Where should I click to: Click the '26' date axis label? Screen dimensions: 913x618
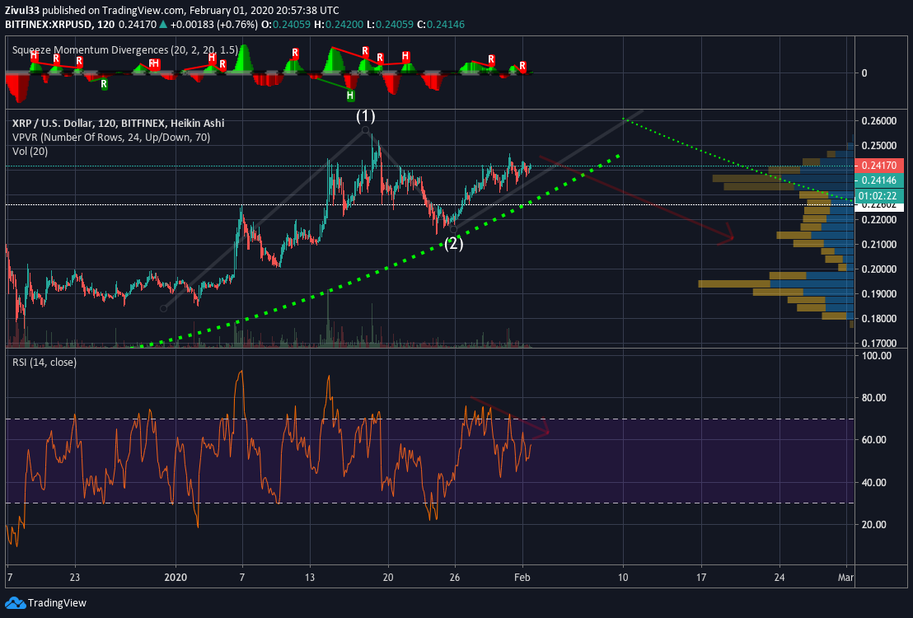coord(455,578)
